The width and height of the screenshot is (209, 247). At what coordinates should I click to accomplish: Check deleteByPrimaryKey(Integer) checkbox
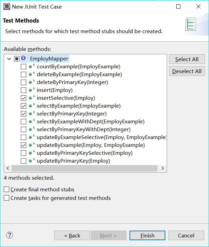[24, 82]
